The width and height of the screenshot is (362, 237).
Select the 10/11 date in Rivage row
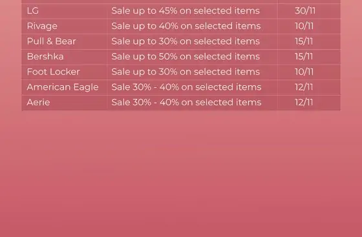(x=304, y=26)
